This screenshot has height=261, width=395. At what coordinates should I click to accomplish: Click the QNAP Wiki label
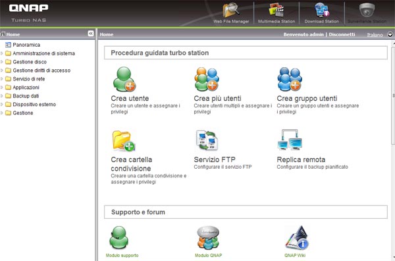pos(295,255)
